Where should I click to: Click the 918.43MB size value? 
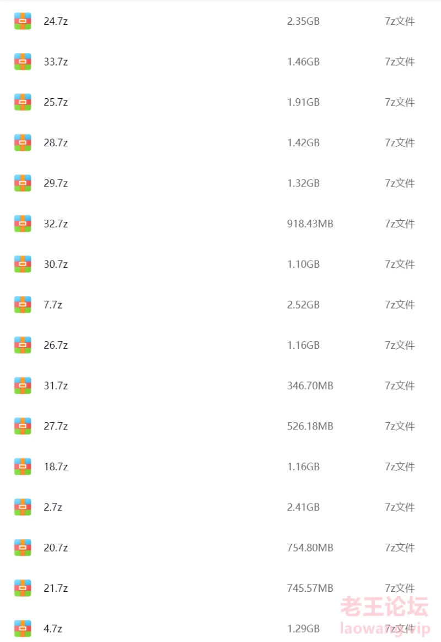coord(310,224)
